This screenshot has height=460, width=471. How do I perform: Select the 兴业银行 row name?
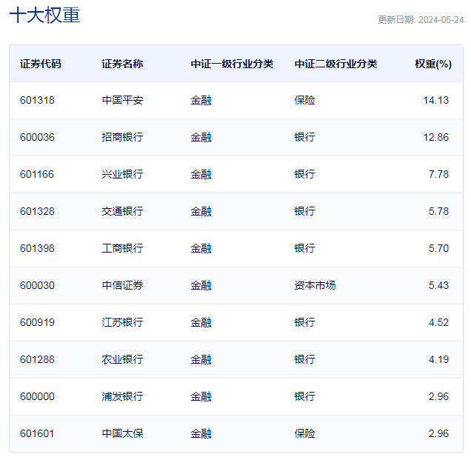click(x=122, y=174)
